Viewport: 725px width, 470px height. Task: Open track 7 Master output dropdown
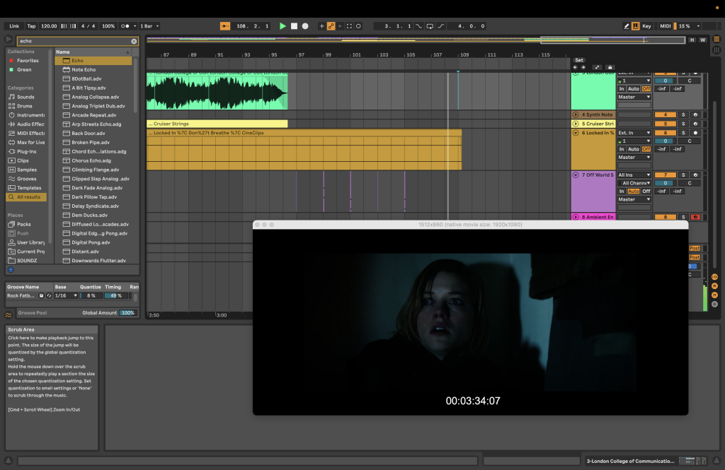[634, 199]
